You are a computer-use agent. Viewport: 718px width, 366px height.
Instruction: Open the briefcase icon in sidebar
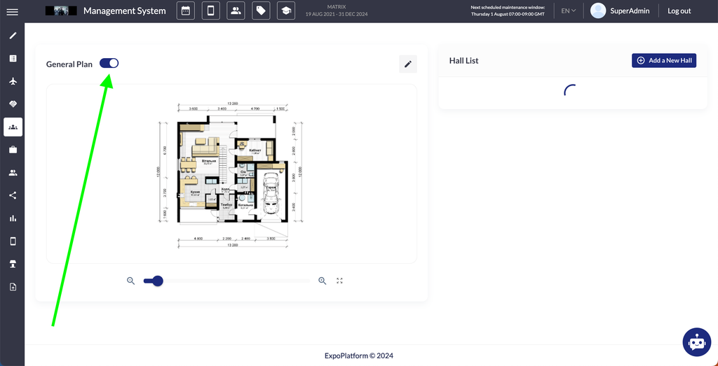(13, 150)
